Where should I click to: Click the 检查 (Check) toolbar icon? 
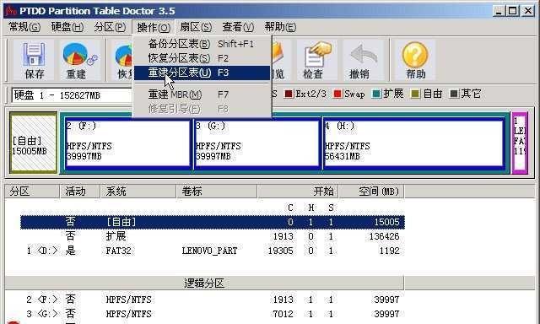316,60
